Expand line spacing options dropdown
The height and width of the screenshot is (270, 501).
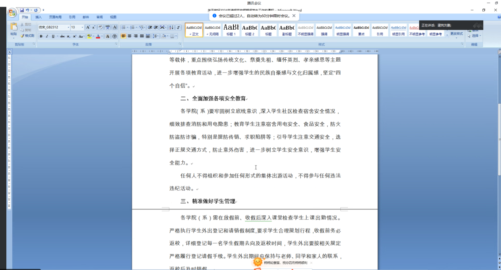(158, 36)
